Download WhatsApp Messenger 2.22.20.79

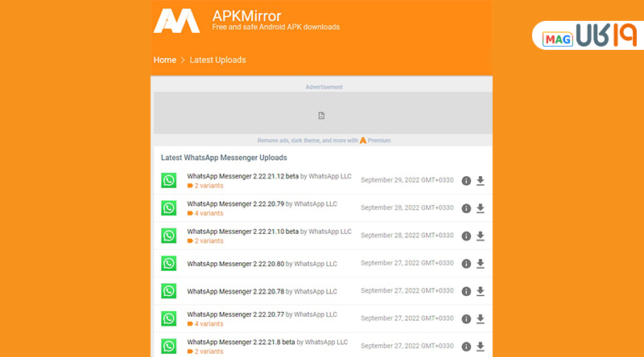tap(481, 208)
